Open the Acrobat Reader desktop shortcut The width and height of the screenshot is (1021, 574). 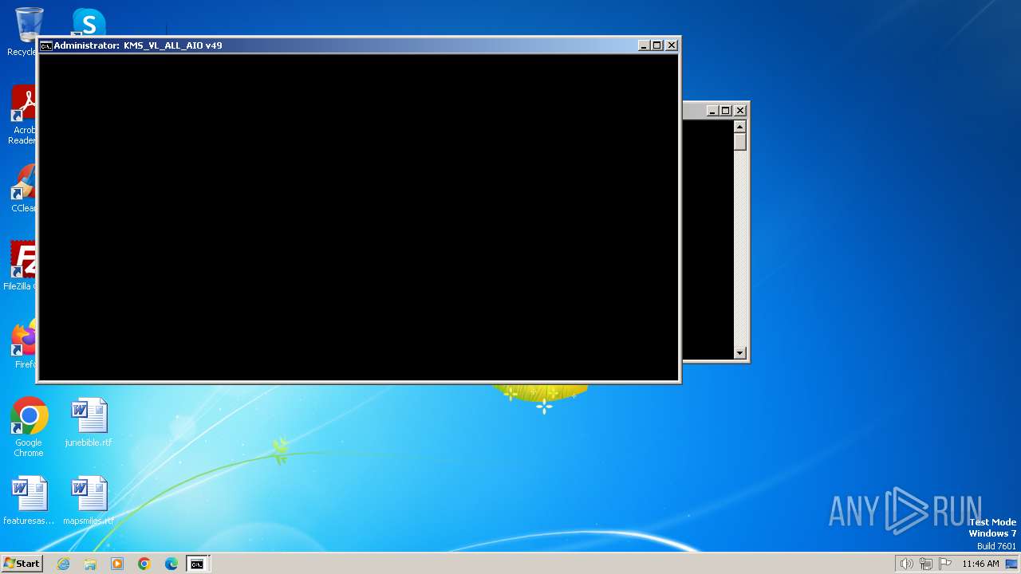click(x=24, y=116)
